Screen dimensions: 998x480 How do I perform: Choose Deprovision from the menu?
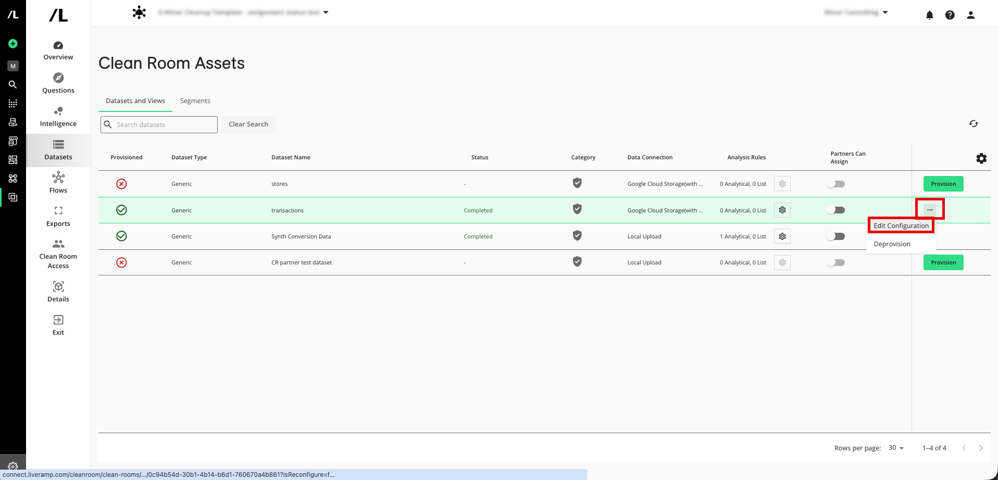(892, 244)
